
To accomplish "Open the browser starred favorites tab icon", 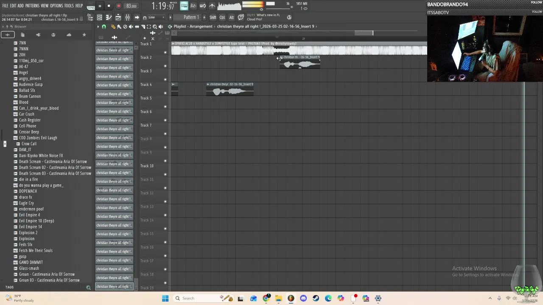I will [84, 35].
